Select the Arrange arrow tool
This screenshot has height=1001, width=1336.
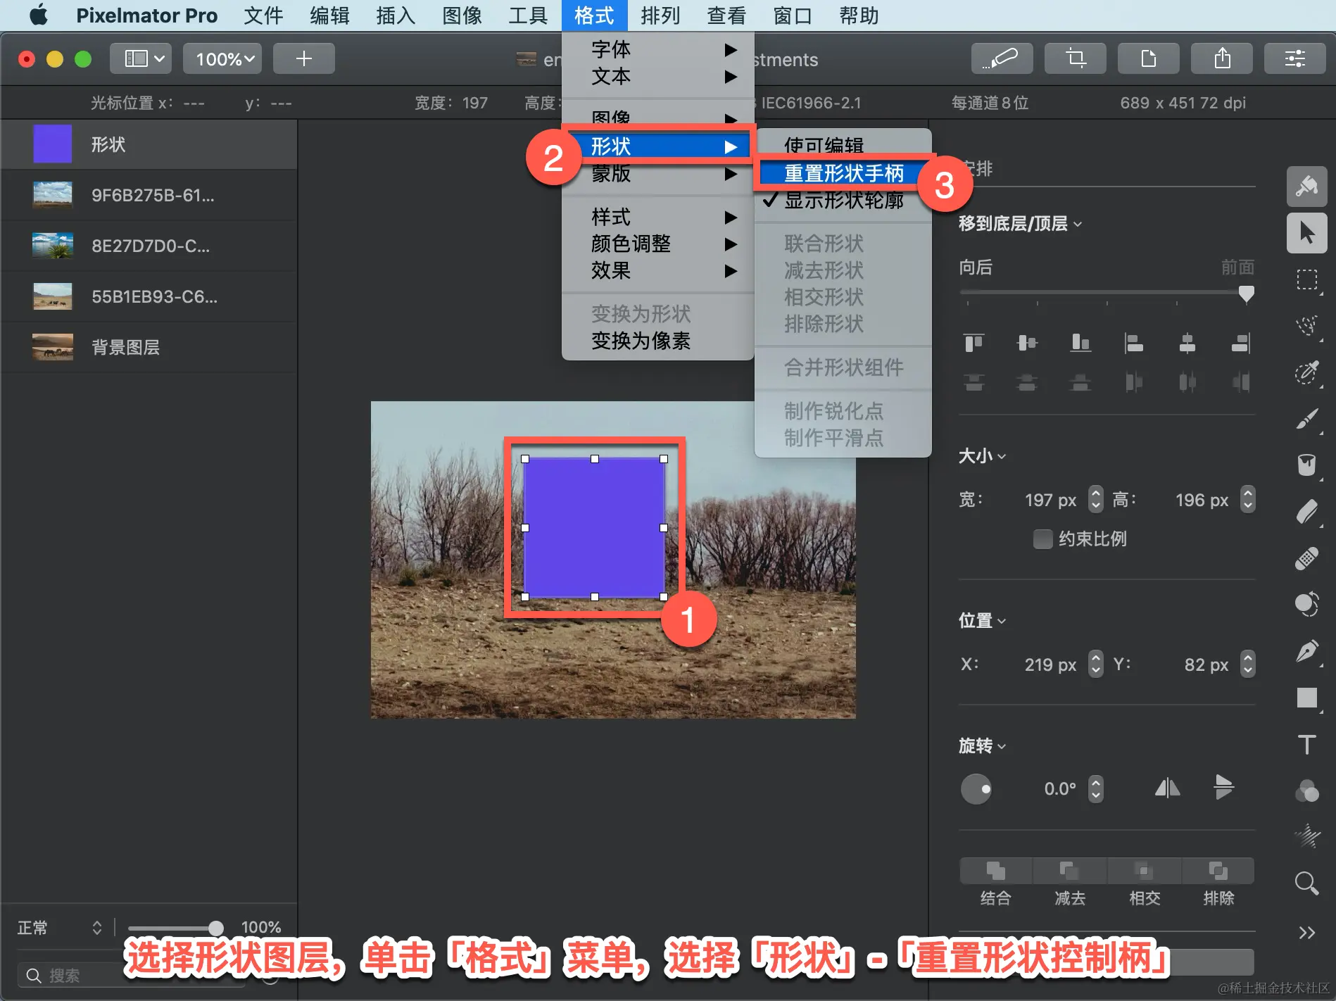tap(1307, 233)
